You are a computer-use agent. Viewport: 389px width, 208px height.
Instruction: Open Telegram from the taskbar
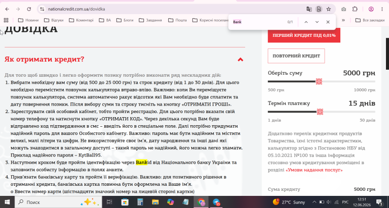(216, 202)
